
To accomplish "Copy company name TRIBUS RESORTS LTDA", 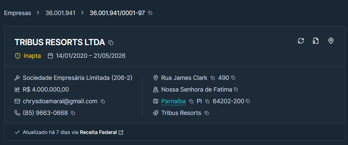I will [x=111, y=42].
